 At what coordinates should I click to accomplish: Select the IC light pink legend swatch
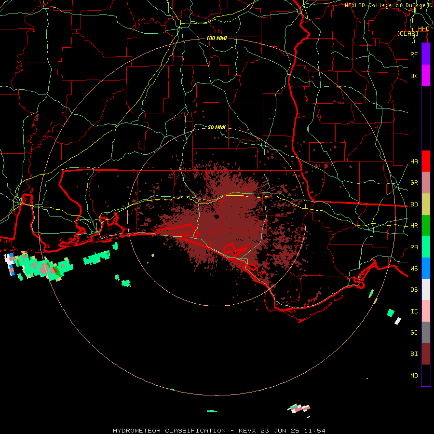(426, 311)
